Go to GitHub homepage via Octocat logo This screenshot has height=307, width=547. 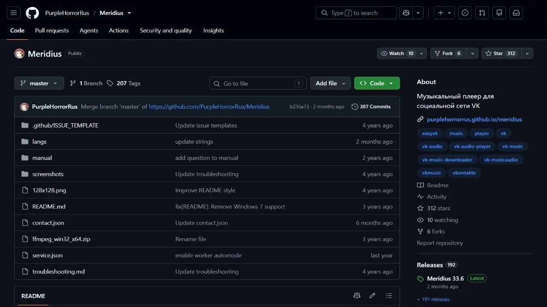tap(32, 13)
